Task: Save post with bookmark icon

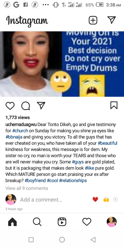Action: 114,106
